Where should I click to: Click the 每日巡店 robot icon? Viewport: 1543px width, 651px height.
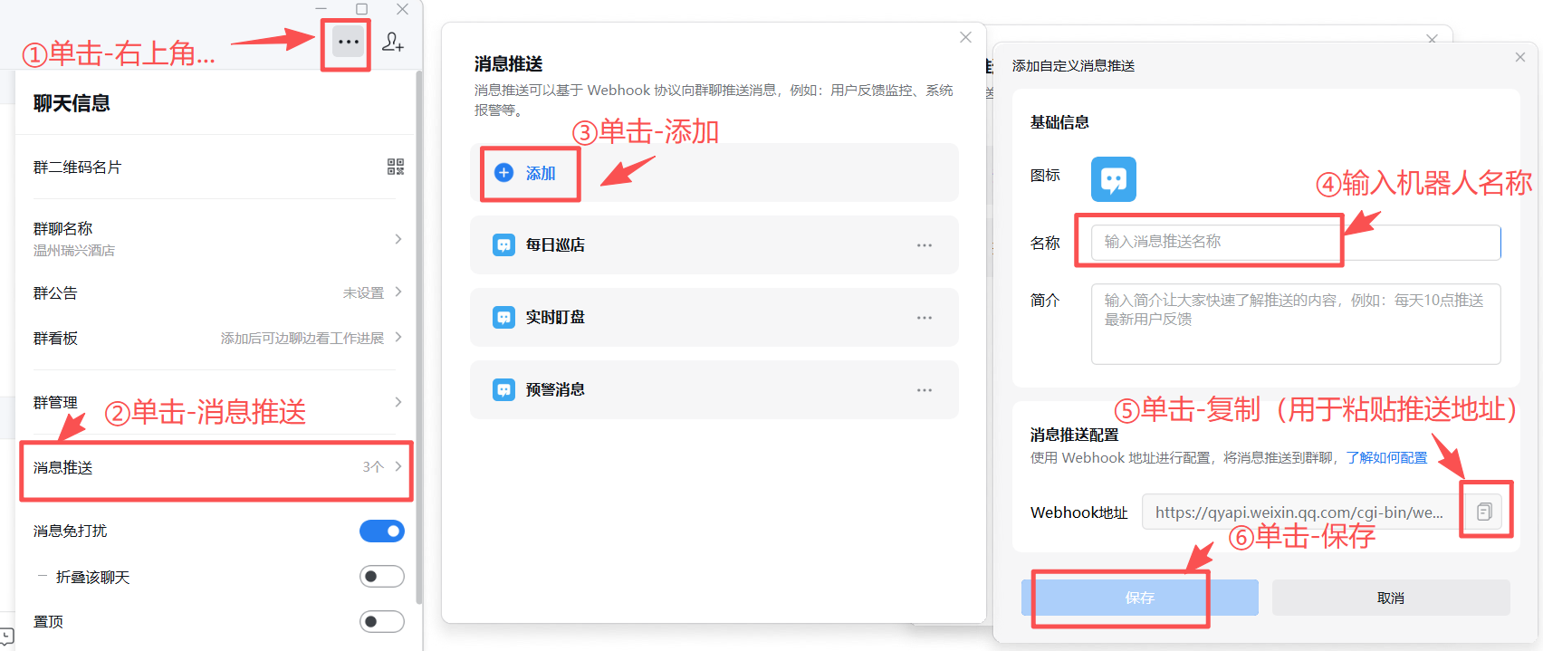click(x=503, y=244)
